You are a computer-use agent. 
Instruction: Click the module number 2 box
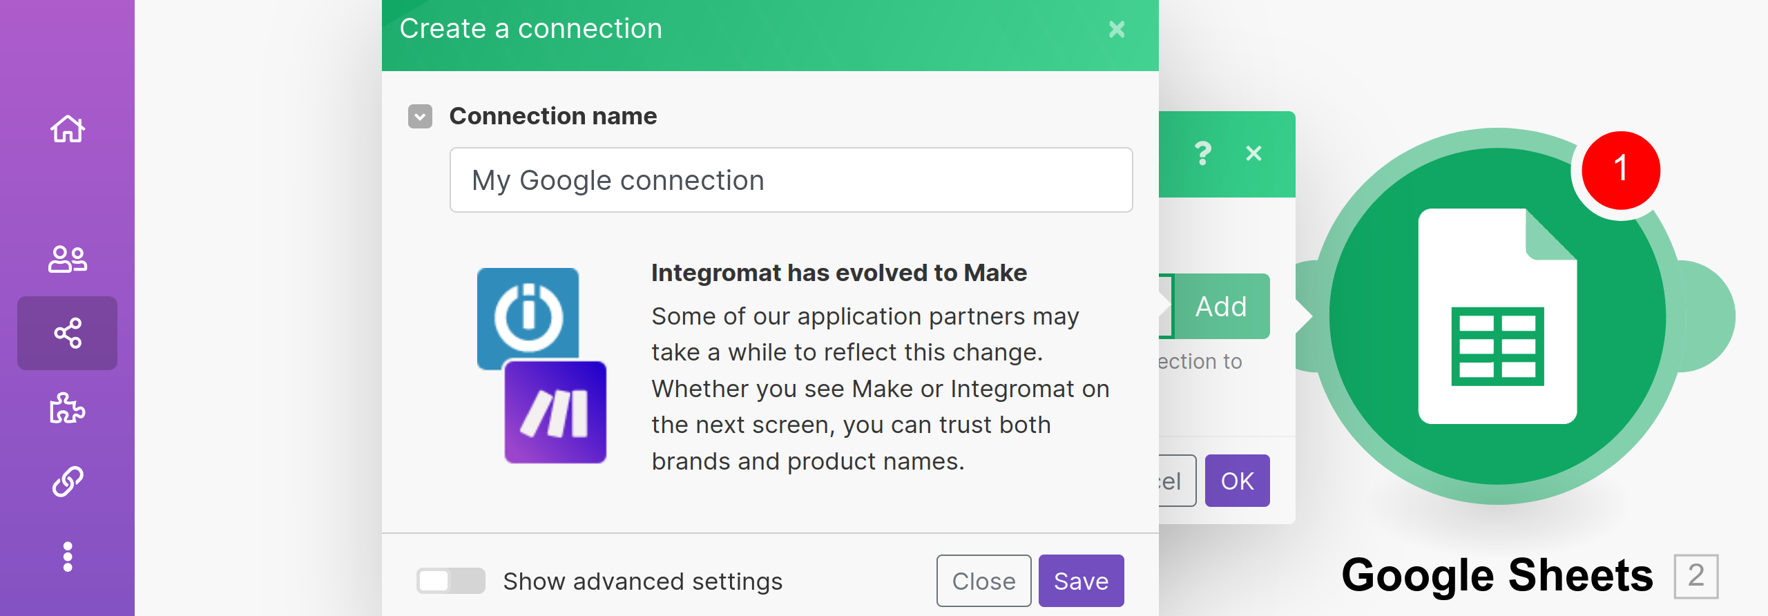tap(1696, 576)
